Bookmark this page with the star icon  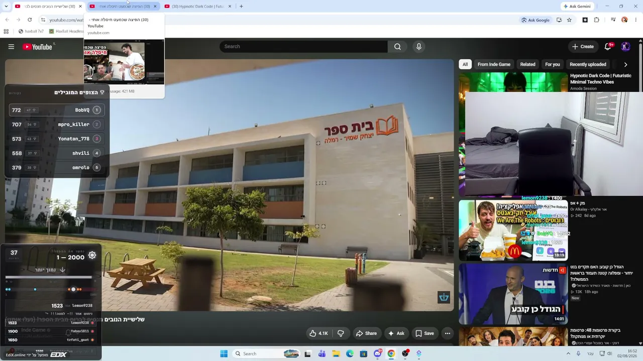pyautogui.click(x=569, y=20)
